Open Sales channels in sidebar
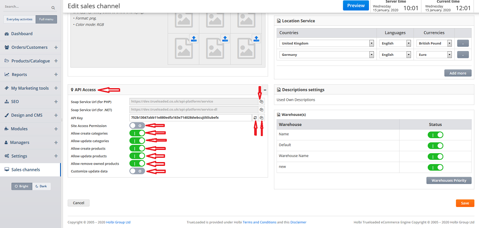Viewport: 479px width, 228px height. [26, 170]
